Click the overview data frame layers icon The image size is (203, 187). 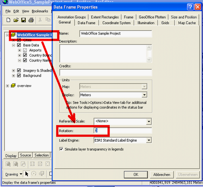pos(13,86)
